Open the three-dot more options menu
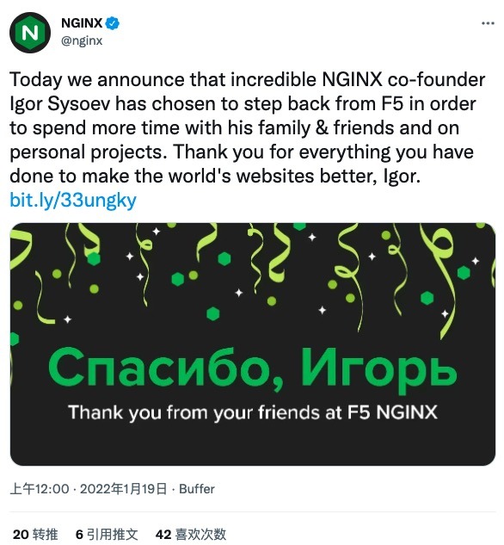The width and height of the screenshot is (504, 545). click(x=488, y=23)
